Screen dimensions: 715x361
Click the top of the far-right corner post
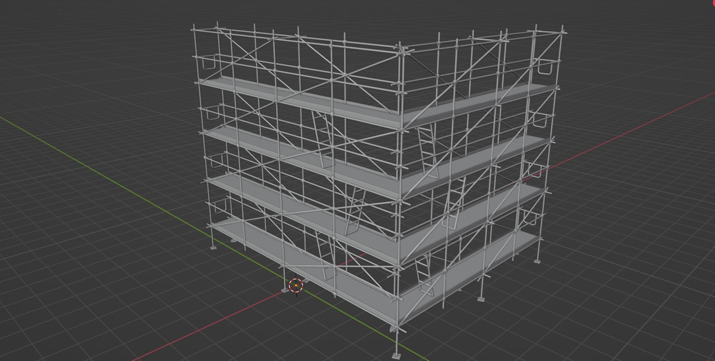(x=564, y=27)
